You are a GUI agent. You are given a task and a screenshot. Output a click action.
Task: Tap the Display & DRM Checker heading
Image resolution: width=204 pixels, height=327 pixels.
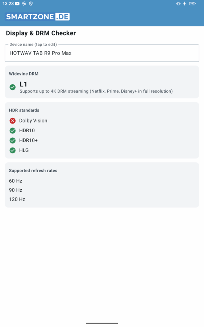[x=41, y=33]
